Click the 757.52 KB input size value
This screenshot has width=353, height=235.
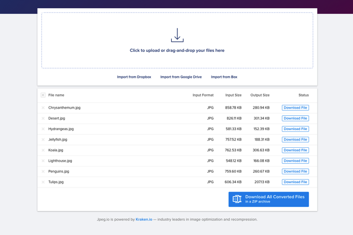[233, 140]
